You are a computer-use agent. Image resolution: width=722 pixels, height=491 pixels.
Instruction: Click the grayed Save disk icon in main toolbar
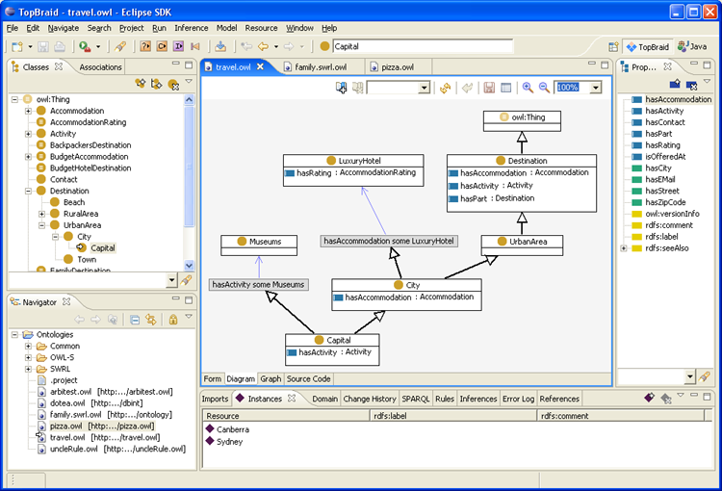click(43, 46)
